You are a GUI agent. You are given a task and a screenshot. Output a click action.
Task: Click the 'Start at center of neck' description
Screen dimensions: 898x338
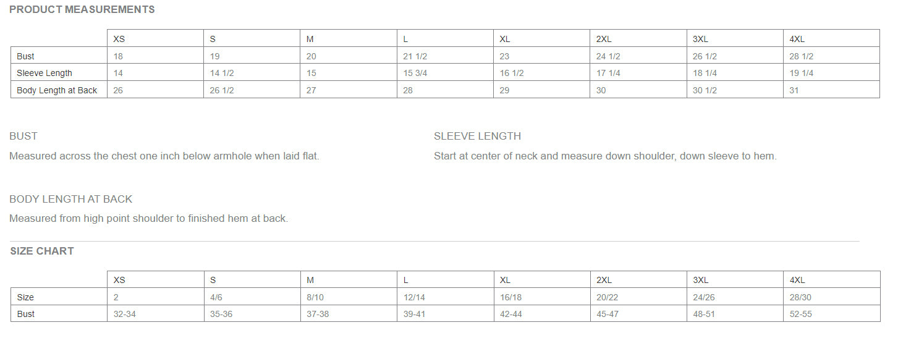605,156
